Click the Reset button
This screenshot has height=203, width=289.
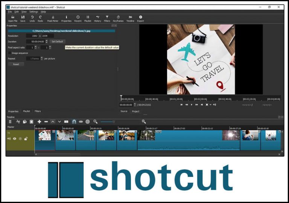16,65
